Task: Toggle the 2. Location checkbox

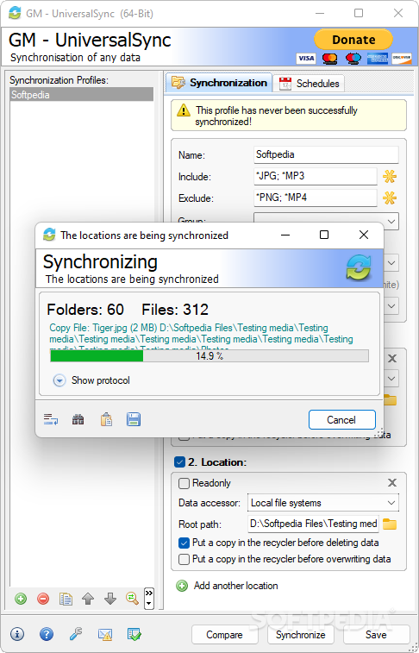Action: pos(179,461)
